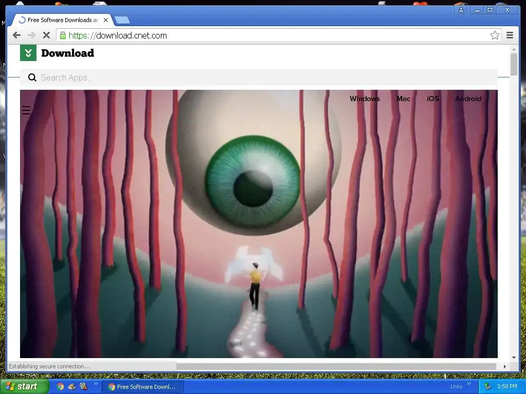Click the forward navigation arrow
This screenshot has width=526, height=394.
31,35
